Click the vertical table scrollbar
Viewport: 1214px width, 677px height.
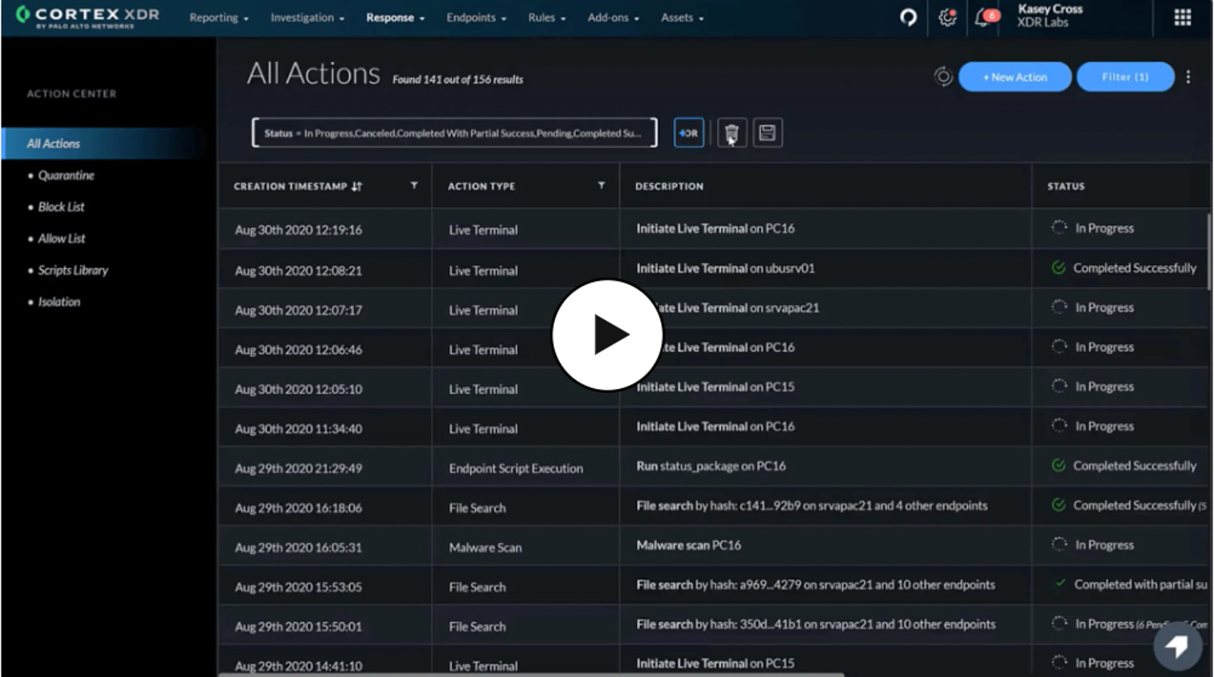click(x=1210, y=253)
